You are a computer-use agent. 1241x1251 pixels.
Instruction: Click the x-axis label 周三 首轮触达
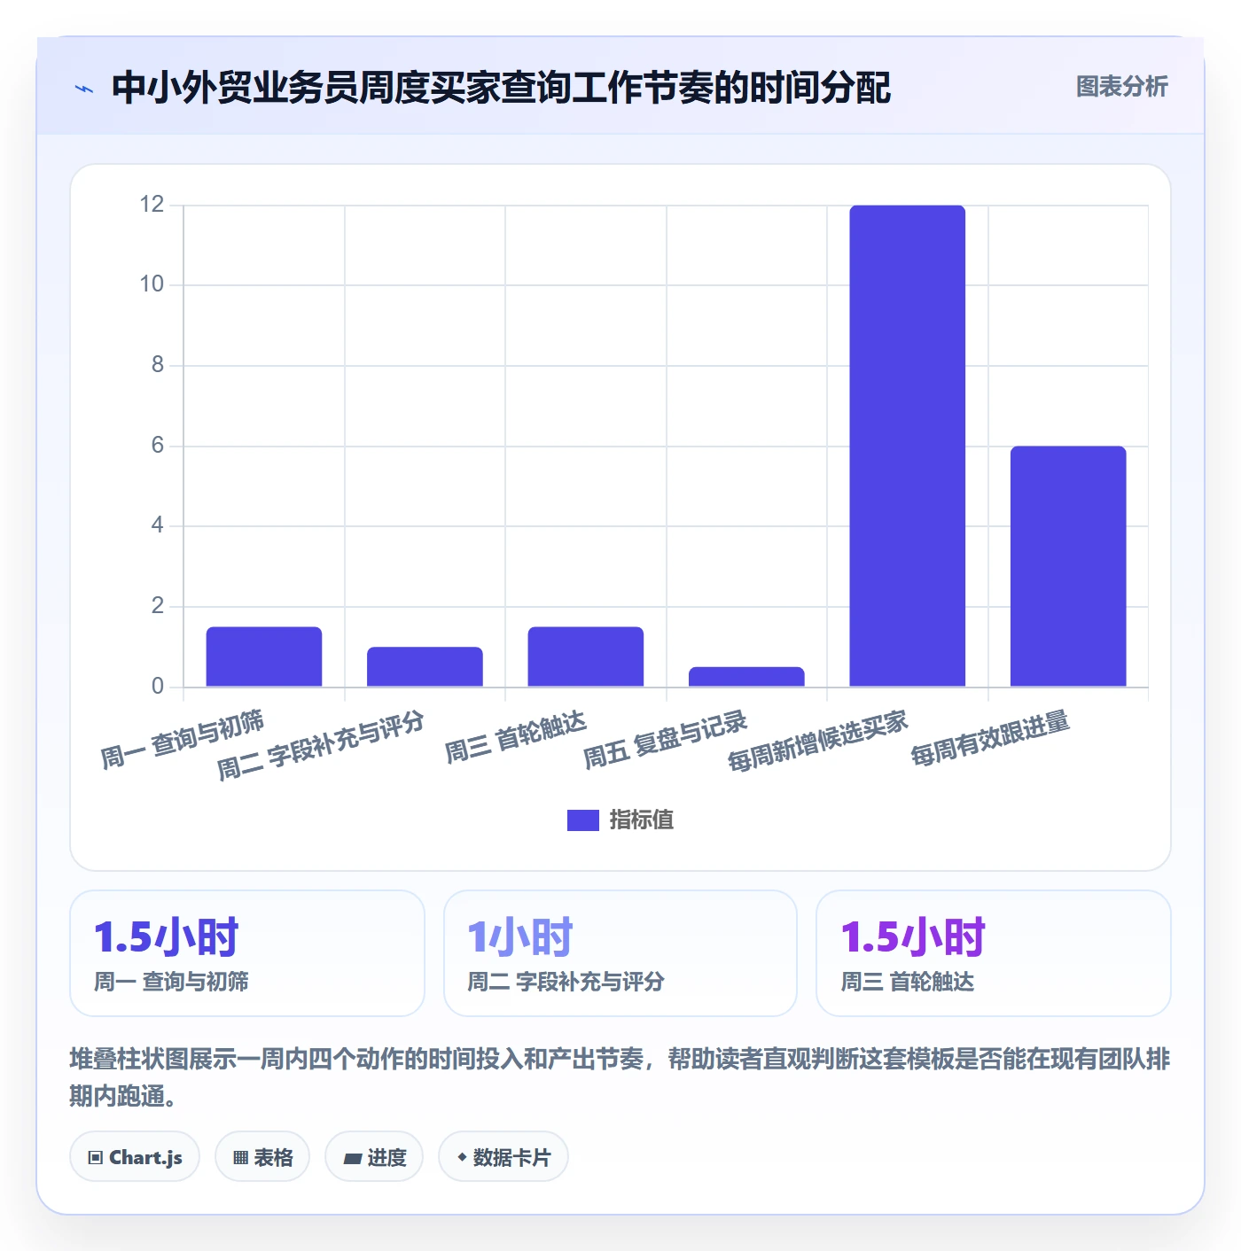point(516,737)
